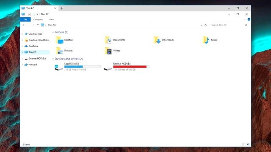This screenshot has width=271, height=152.
Task: Expand the Quick access tree node
Action: coord(22,34)
